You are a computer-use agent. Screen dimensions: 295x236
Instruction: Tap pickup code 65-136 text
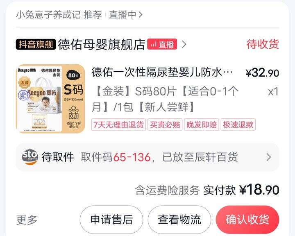tap(132, 157)
